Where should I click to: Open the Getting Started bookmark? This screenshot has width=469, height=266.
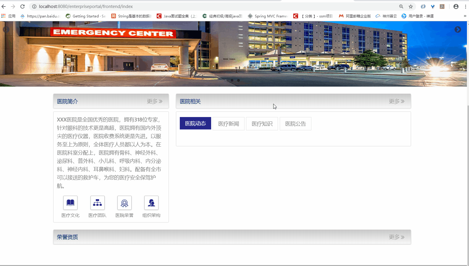(x=86, y=16)
